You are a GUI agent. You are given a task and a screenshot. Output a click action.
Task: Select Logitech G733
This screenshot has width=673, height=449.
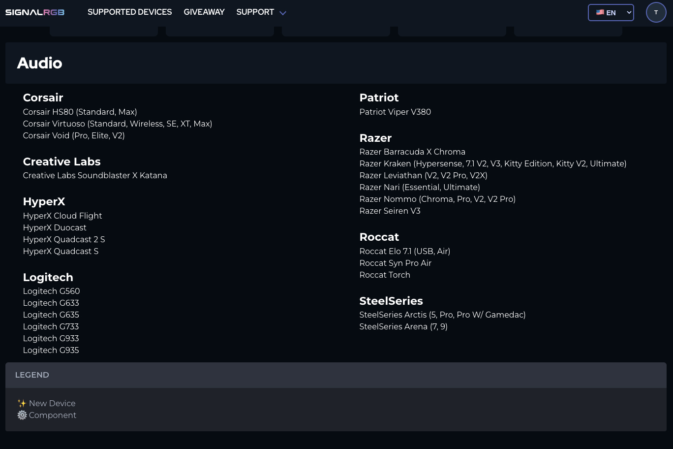(51, 326)
